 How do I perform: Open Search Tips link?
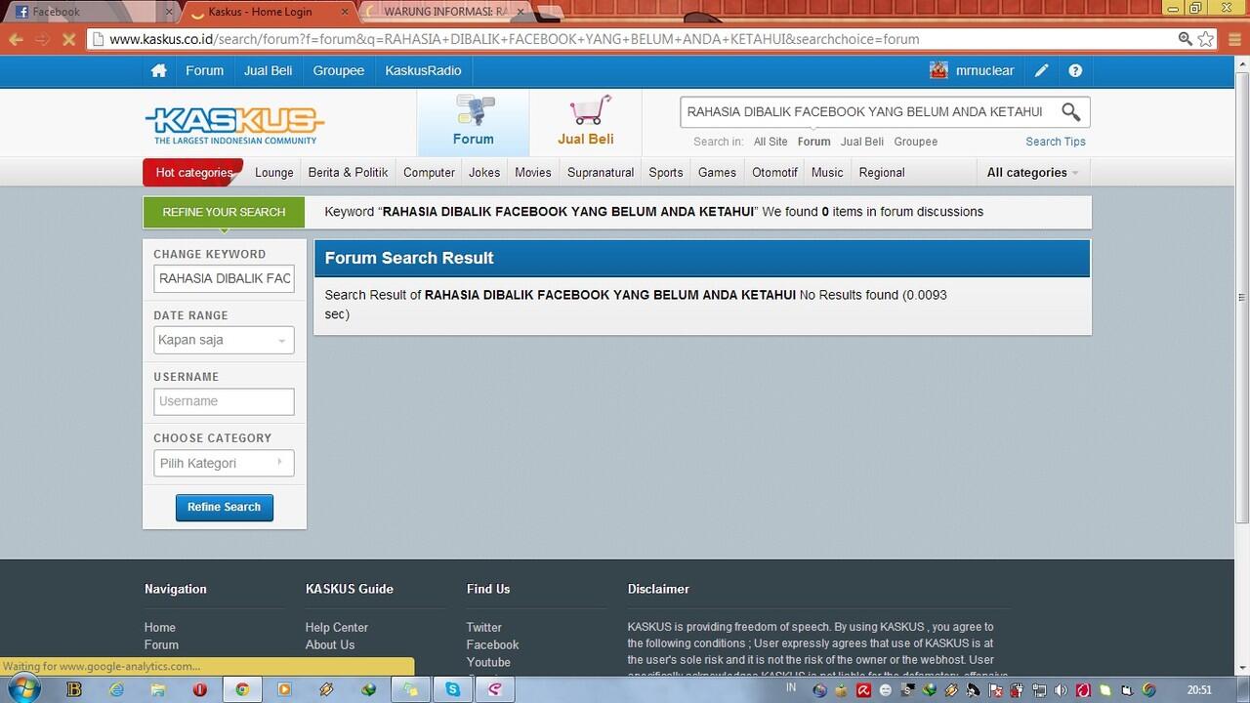[x=1056, y=142]
